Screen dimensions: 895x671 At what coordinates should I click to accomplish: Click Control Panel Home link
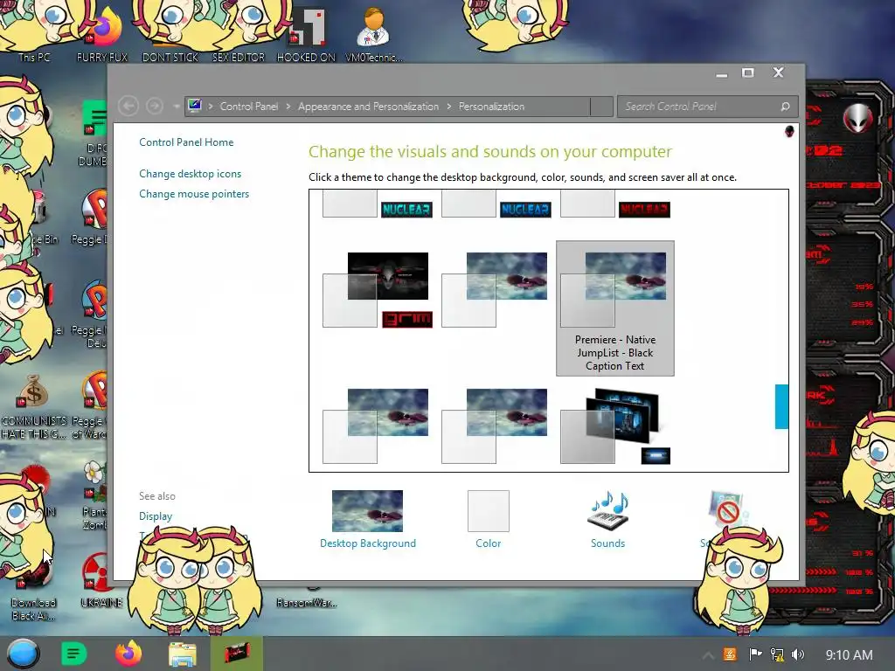pyautogui.click(x=186, y=142)
